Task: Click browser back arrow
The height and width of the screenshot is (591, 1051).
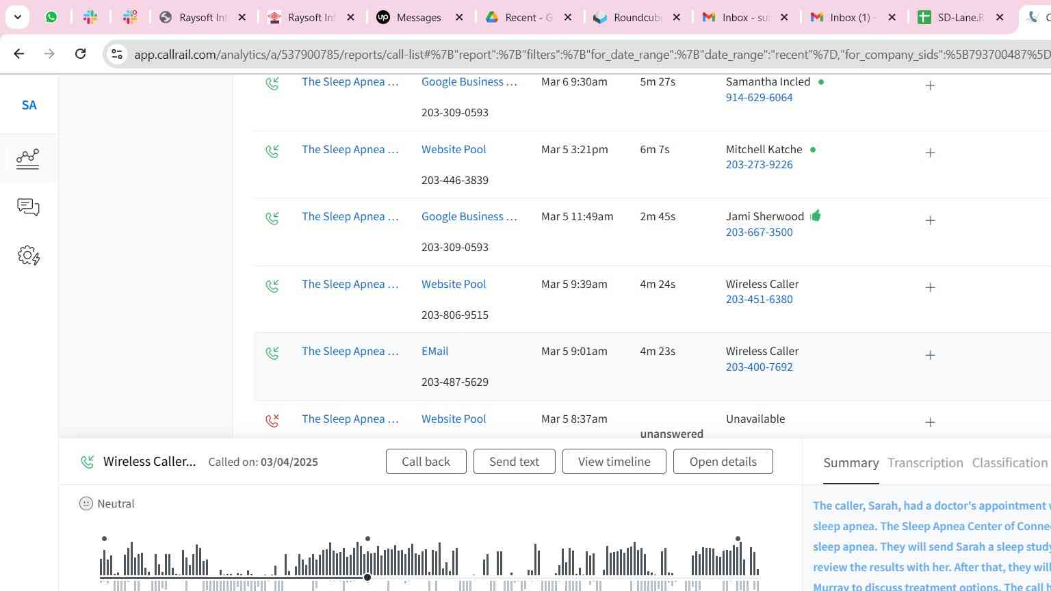Action: 18,53
